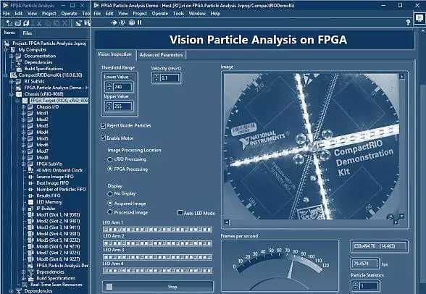The width and height of the screenshot is (426, 294).
Task: Click the Upper Value field showing 255
Action: (x=122, y=106)
